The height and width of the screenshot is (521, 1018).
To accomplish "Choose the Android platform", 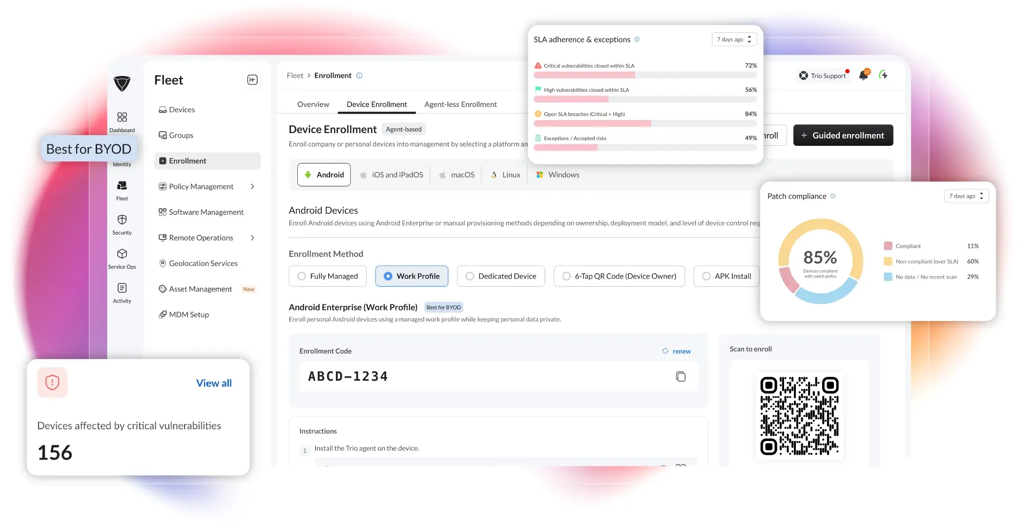I will pos(324,175).
